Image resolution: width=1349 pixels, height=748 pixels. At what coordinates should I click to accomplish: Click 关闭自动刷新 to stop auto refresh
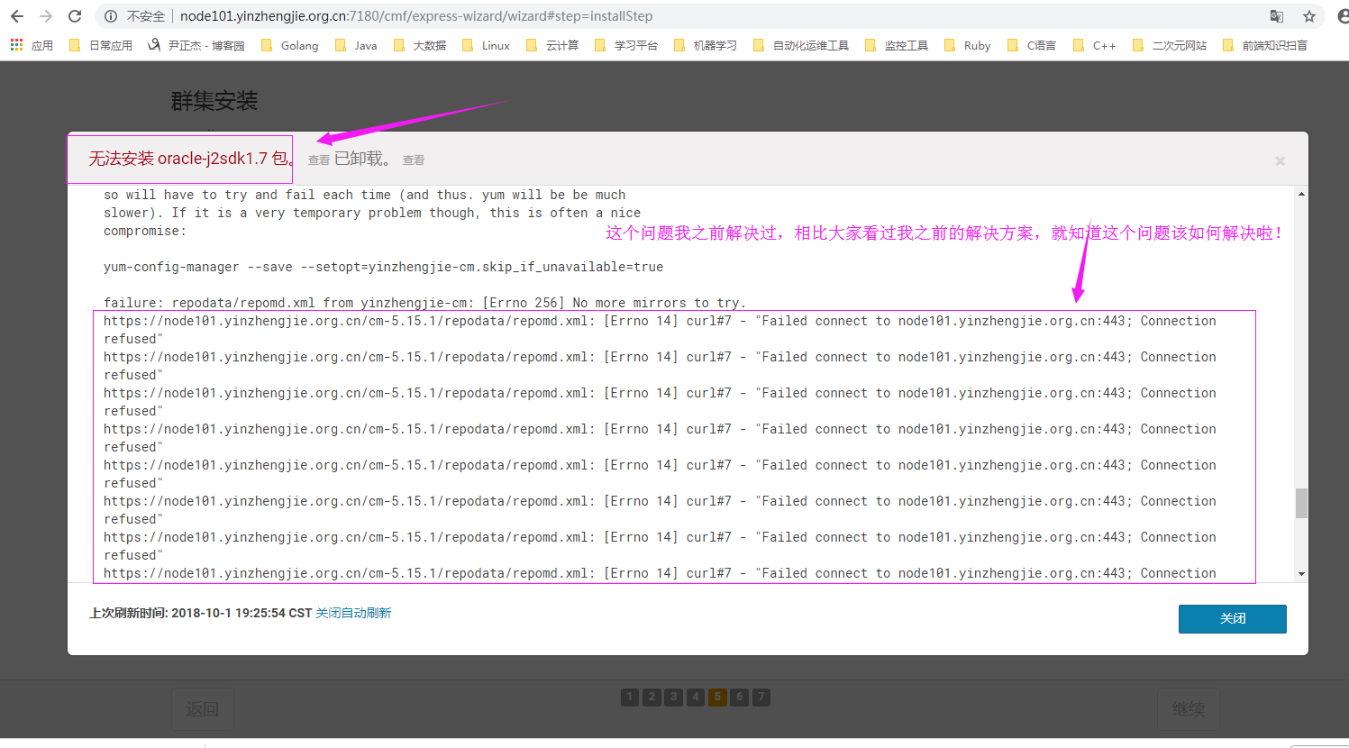(x=353, y=613)
